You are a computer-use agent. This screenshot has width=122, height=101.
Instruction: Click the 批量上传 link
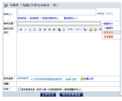coord(89,79)
